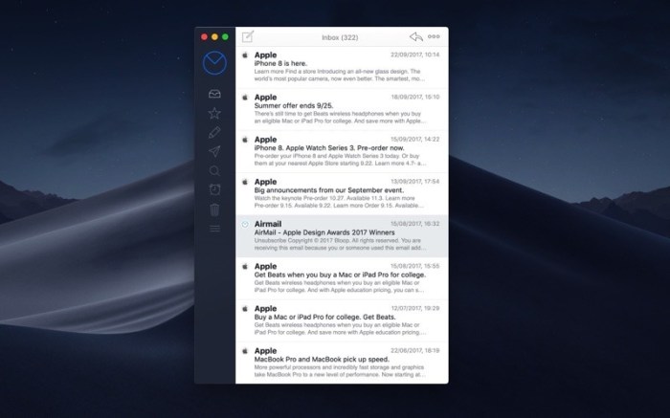Open 'Buy a Mac or iPad Pro for college' email
This screenshot has width=670, height=418.
click(x=342, y=321)
